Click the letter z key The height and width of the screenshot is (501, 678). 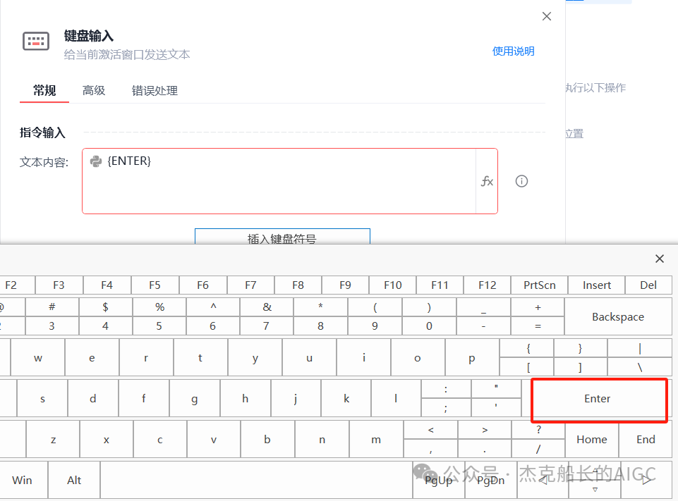[53, 439]
